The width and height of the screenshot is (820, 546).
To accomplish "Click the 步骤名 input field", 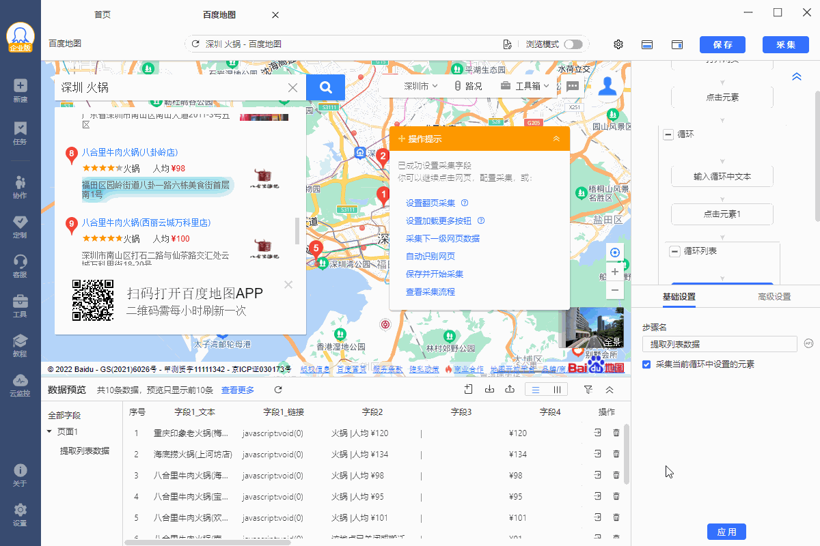I will point(720,344).
